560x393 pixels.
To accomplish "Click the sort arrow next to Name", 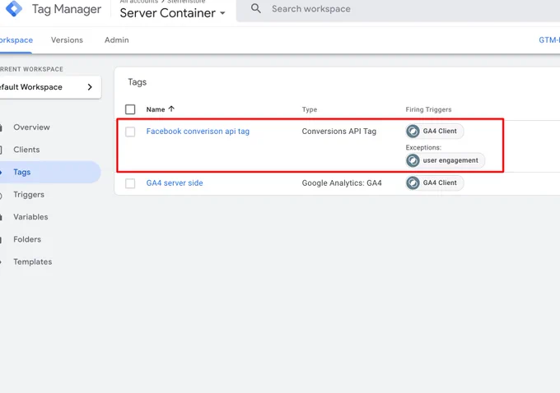I will point(171,109).
